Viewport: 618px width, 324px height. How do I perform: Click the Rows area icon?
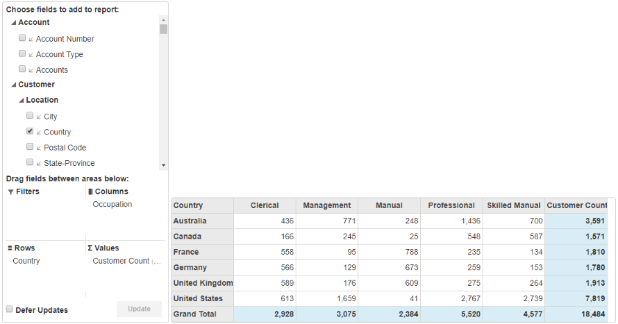pyautogui.click(x=10, y=248)
